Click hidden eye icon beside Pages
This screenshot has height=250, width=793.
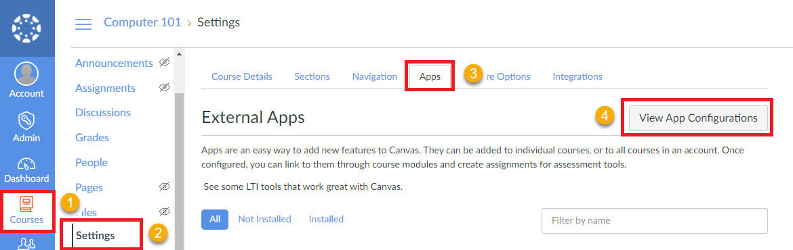[x=165, y=187]
